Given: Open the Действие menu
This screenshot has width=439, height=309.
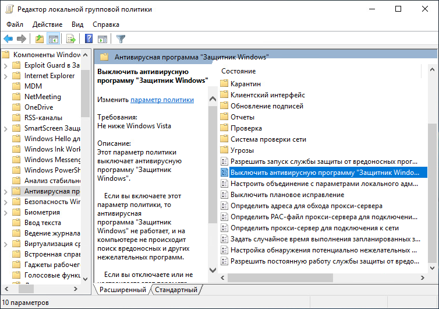Looking at the screenshot, I should (x=48, y=24).
